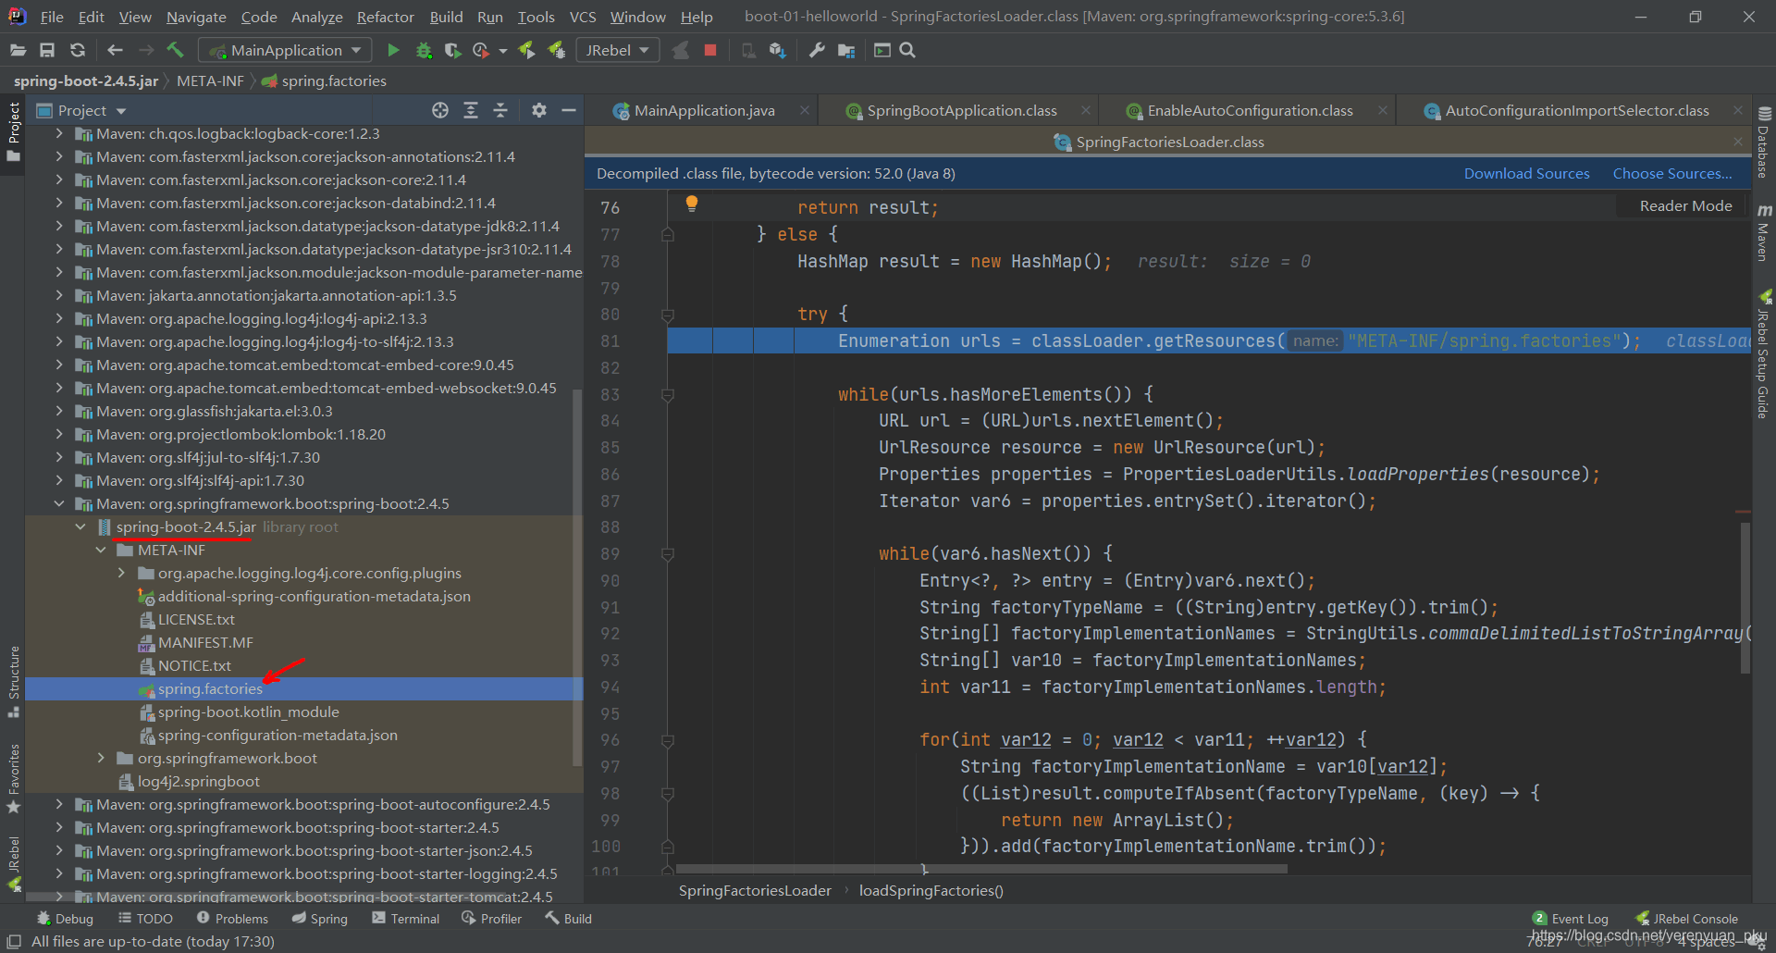Open the Structure side tool window

pos(14,680)
